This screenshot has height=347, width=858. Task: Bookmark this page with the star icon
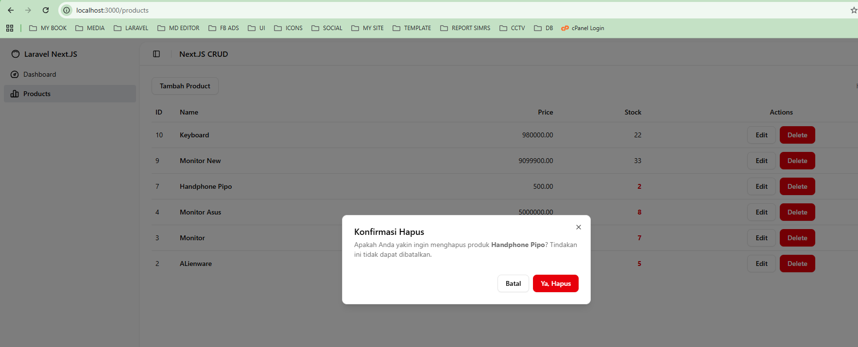854,10
